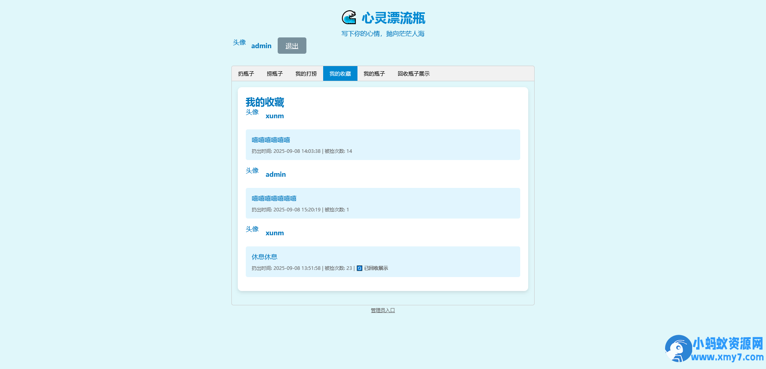766x369 pixels.
Task: Switch to the 捞瓶子 tab
Action: pyautogui.click(x=274, y=73)
